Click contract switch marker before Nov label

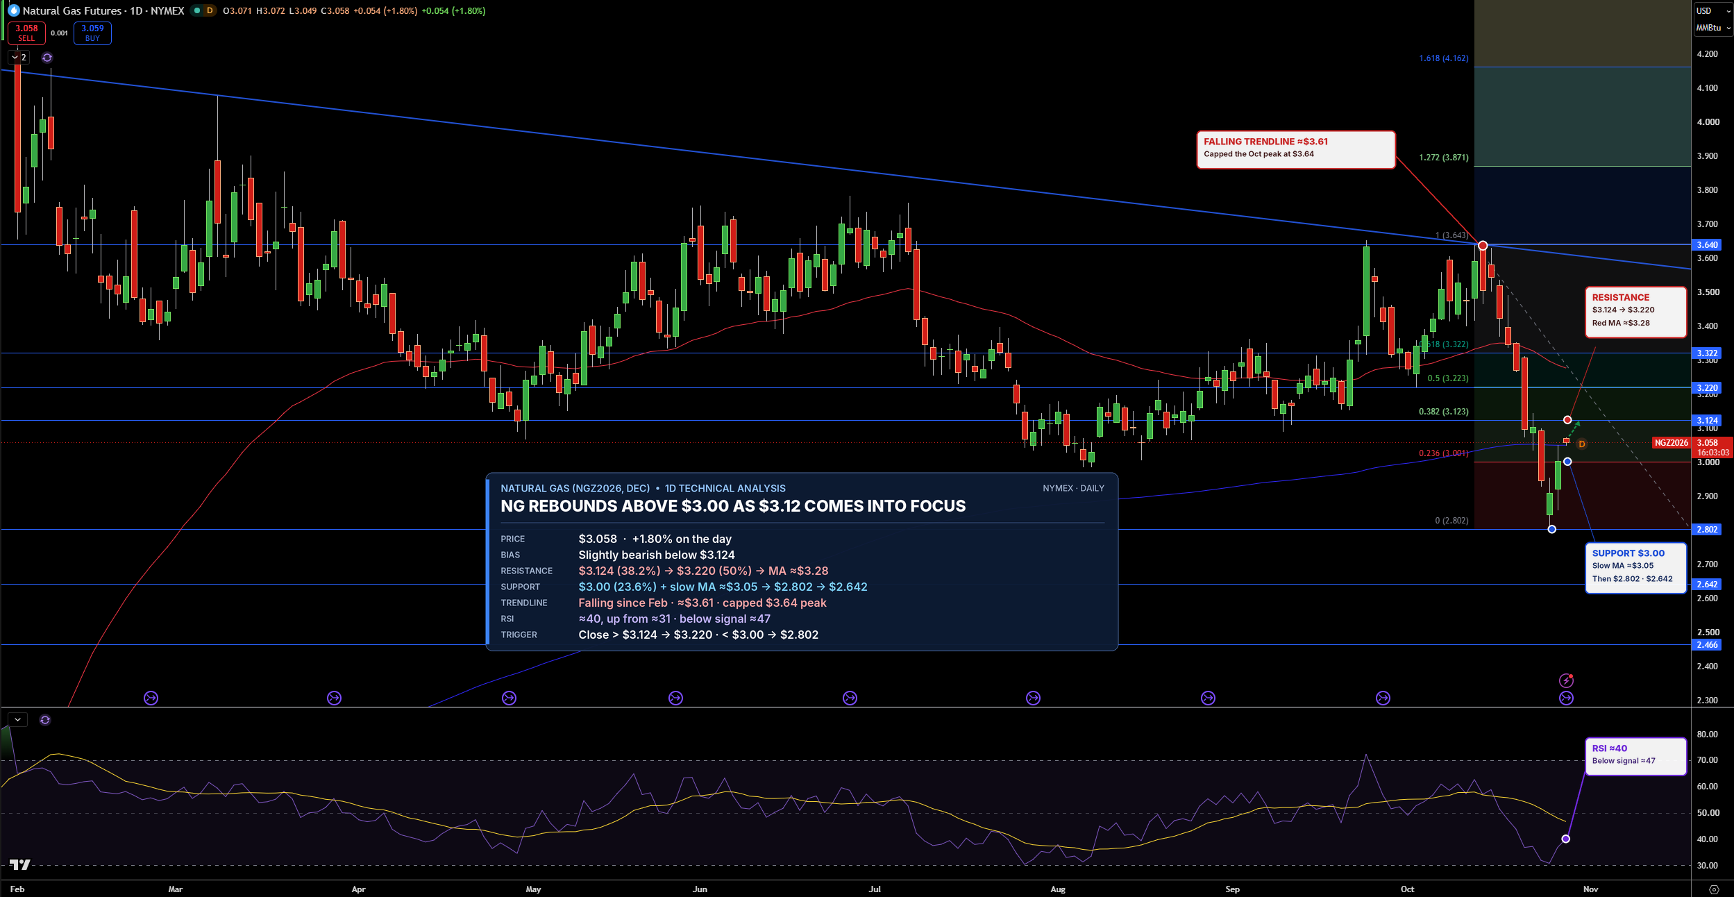click(1566, 698)
